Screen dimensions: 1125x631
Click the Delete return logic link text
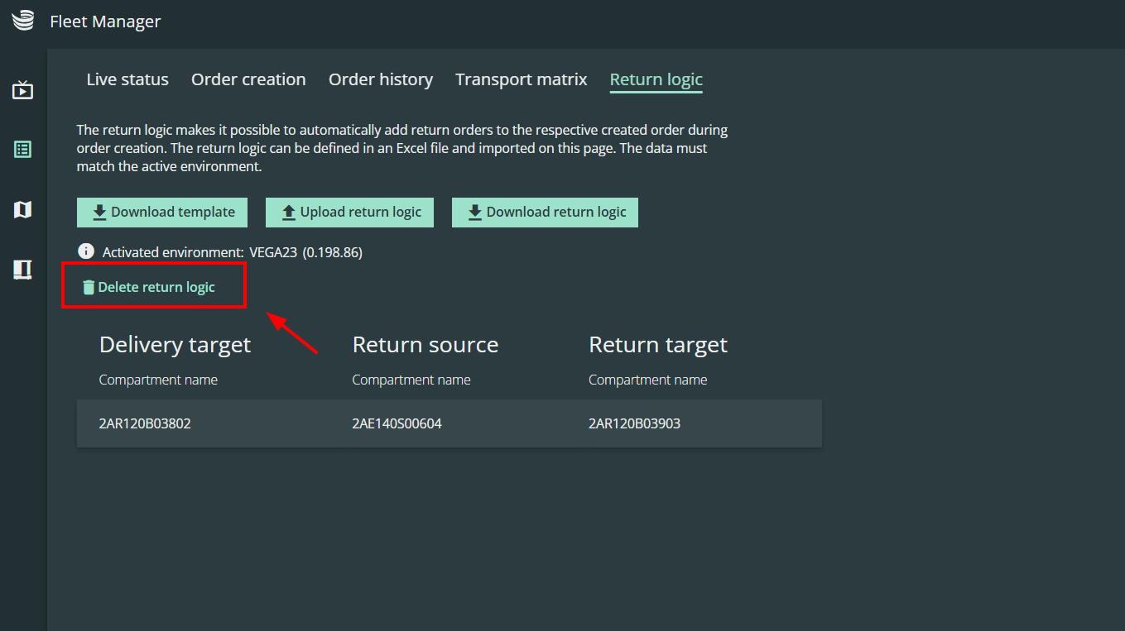156,287
